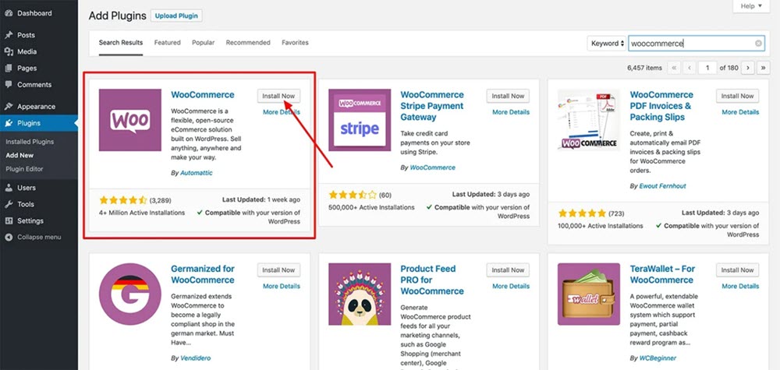Click the Users person icon
The image size is (780, 370).
tap(9, 188)
